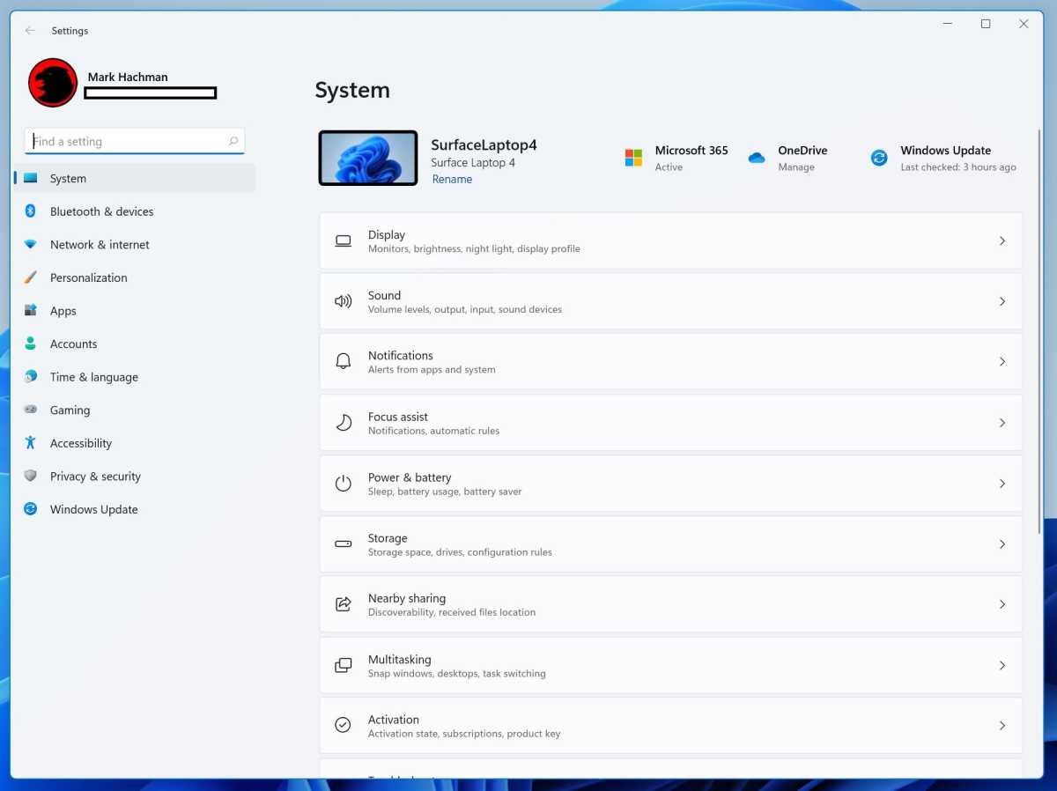Expand Activation chevron
This screenshot has height=791, width=1057.
point(1002,725)
